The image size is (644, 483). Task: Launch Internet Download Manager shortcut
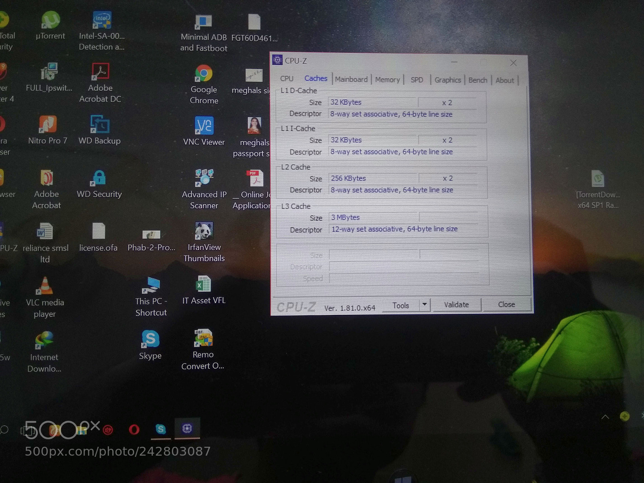click(44, 352)
